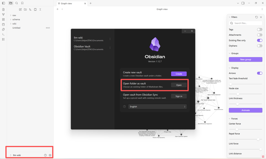
Task: Adjust the Node size slider
Action: [245, 94]
